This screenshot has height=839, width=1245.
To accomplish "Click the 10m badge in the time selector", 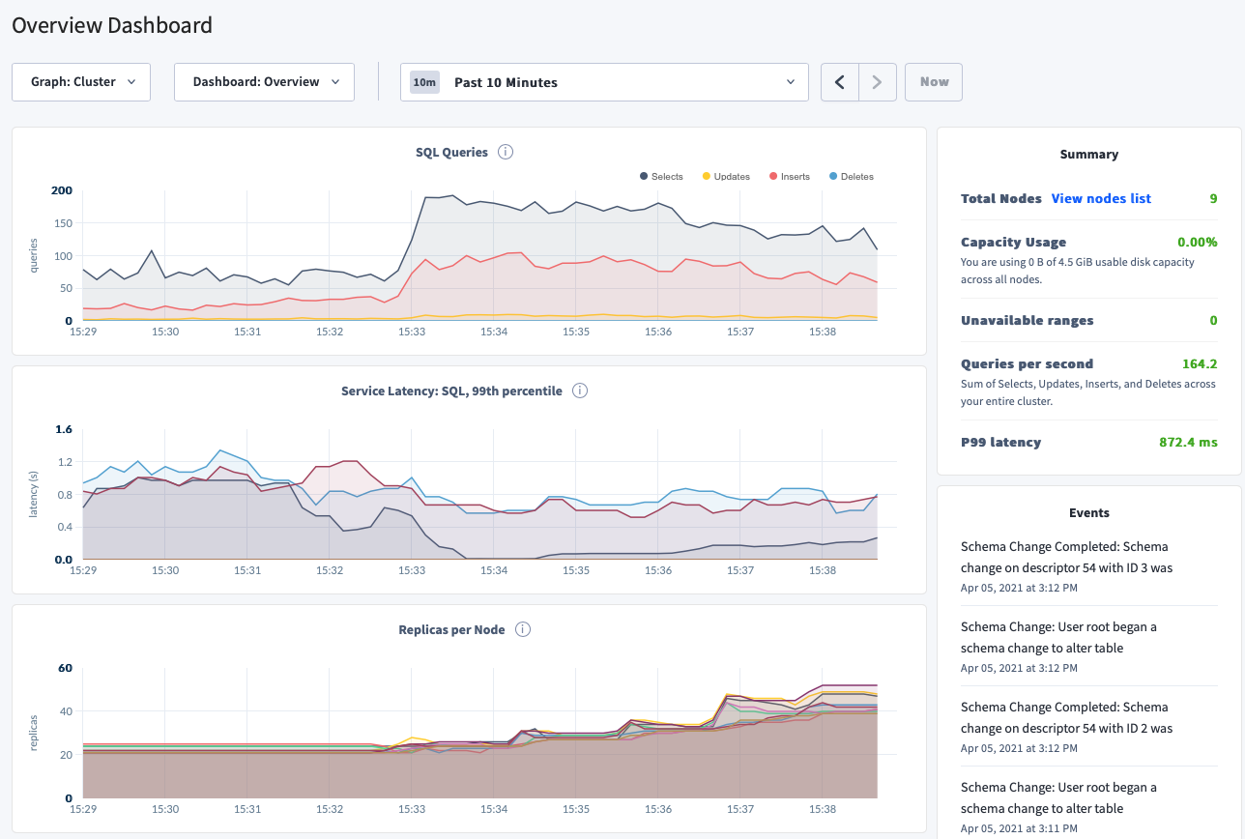I will tap(423, 82).
